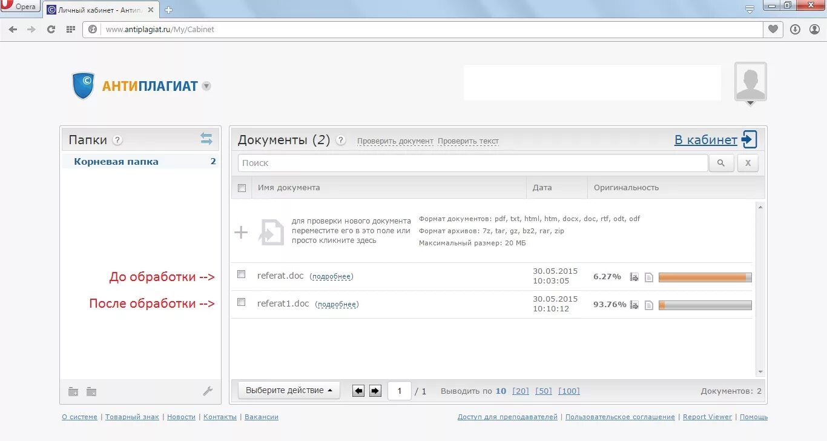Image resolution: width=827 pixels, height=441 pixels.
Task: Click the Антиплагиат shield logo
Action: (84, 86)
